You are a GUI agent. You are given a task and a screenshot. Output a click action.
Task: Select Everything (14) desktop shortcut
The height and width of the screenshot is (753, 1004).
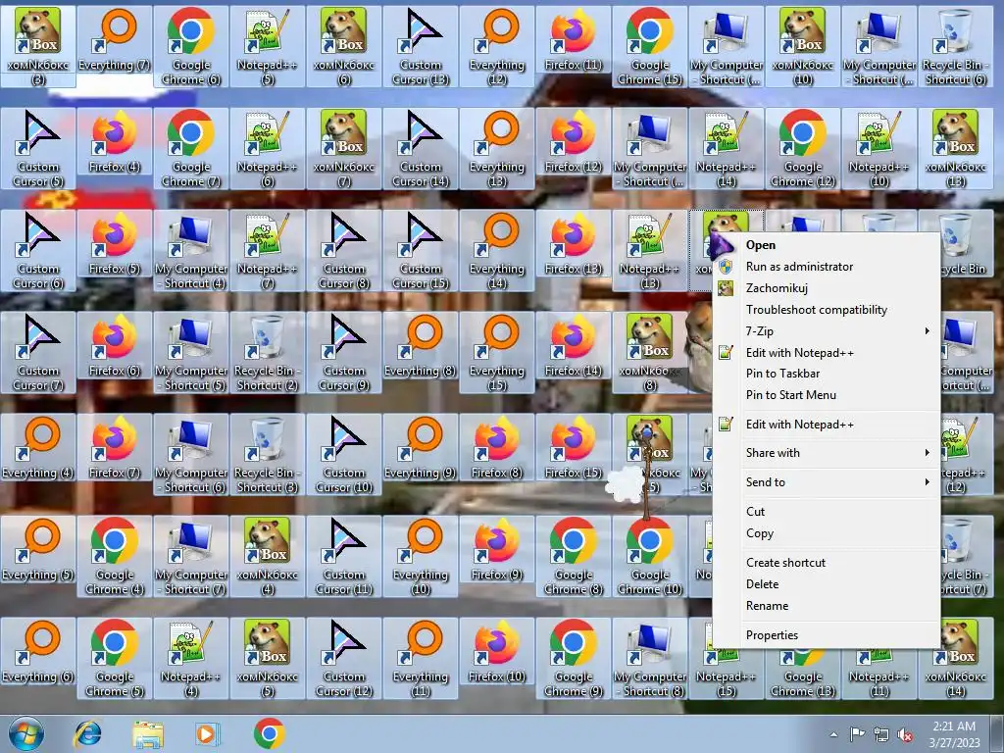click(497, 250)
